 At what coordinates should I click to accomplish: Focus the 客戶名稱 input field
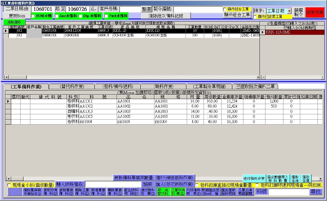point(130,9)
